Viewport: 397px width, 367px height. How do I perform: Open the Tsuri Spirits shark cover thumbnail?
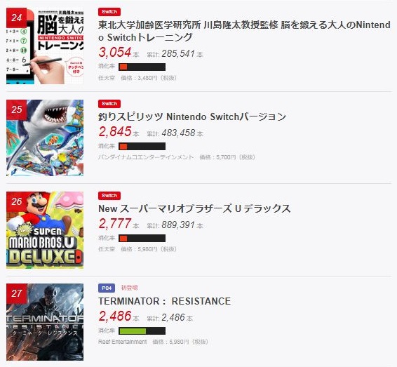[45, 138]
